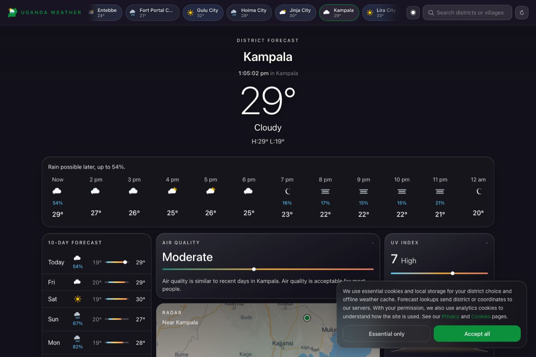Click the '7 High' UV value
The image size is (536, 357).
(404, 260)
